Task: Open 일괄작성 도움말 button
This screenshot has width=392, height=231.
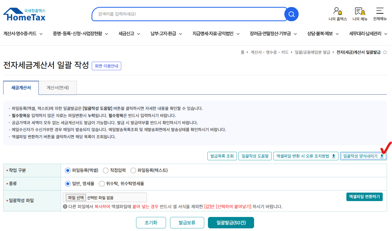Action: click(255, 156)
